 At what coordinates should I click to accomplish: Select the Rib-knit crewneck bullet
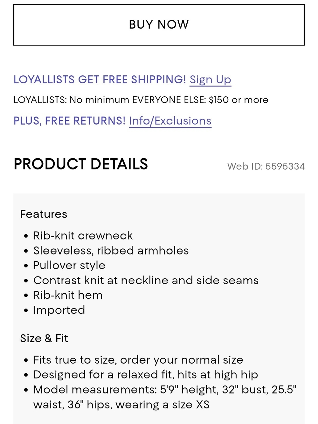pyautogui.click(x=83, y=236)
